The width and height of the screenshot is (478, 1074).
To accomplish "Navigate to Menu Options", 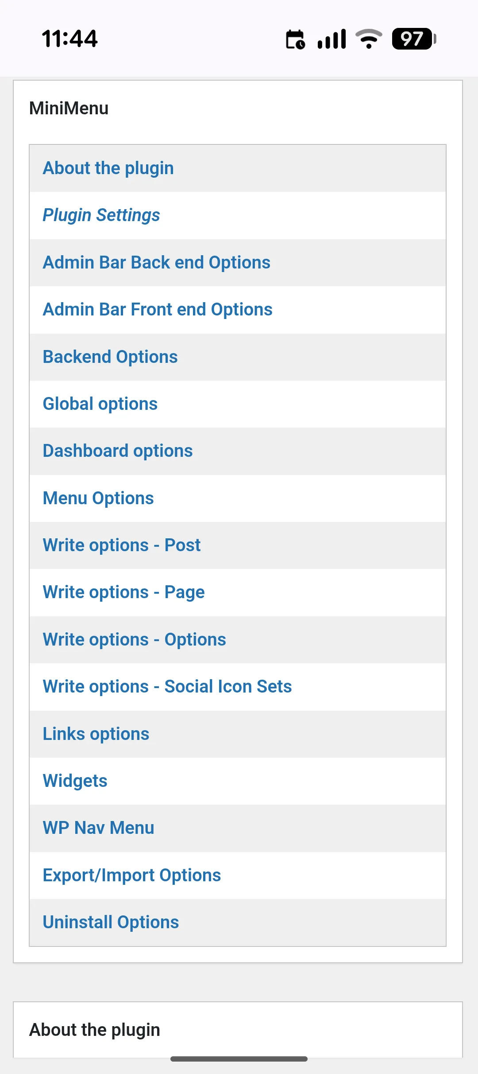I will (98, 498).
